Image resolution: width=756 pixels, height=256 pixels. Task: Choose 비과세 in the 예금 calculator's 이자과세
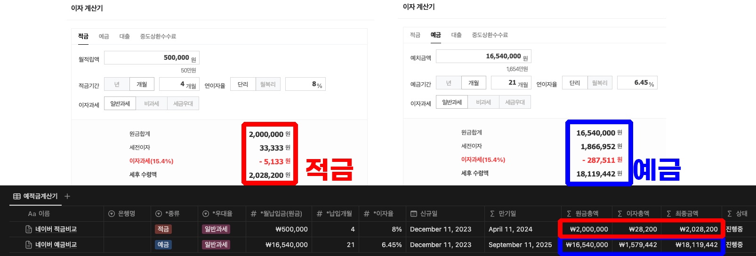483,102
